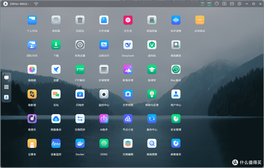The height and width of the screenshot is (168, 264).
Task: Launch the 极影视 app
Action: [32, 94]
